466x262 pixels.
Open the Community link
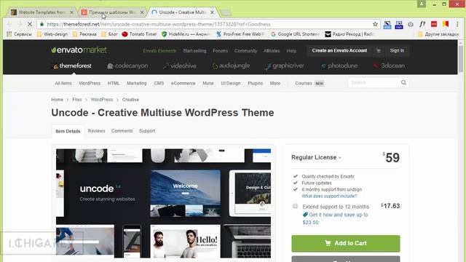(245, 51)
